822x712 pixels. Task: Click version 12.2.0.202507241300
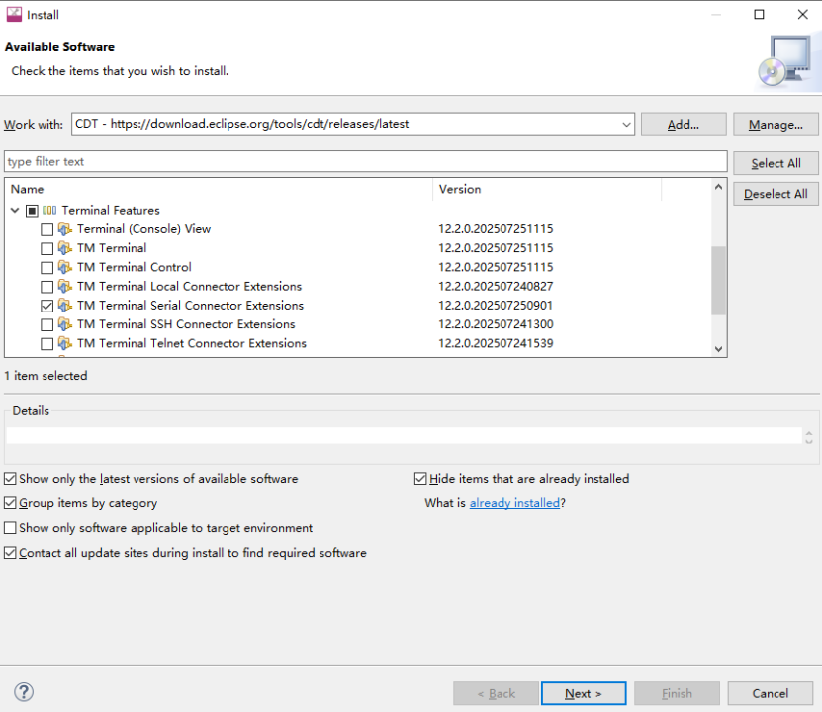click(x=496, y=324)
